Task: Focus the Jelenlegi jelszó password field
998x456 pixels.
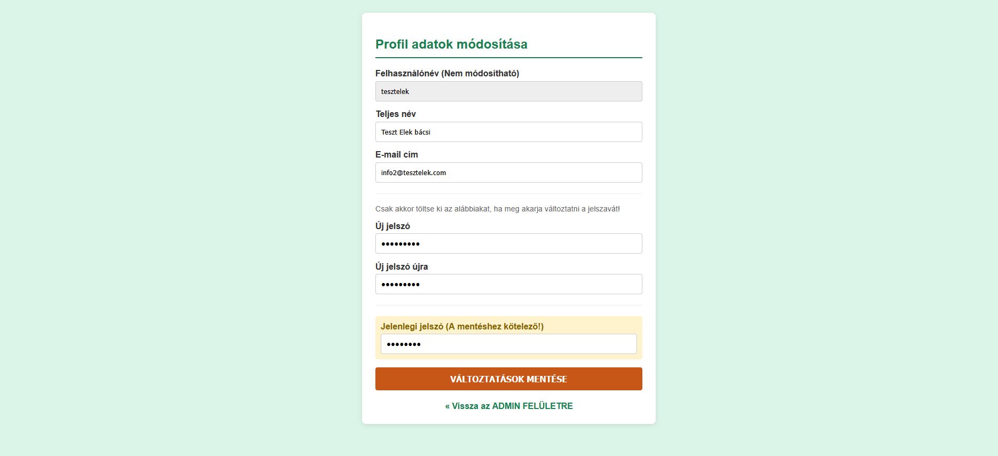Action: click(x=508, y=344)
